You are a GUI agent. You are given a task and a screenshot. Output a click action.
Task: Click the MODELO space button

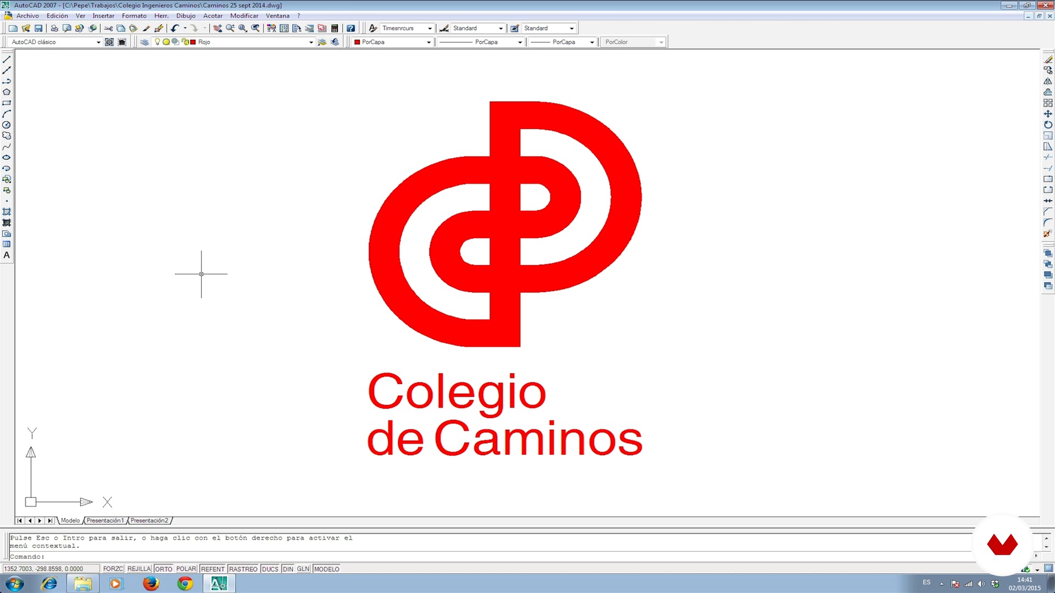(326, 569)
